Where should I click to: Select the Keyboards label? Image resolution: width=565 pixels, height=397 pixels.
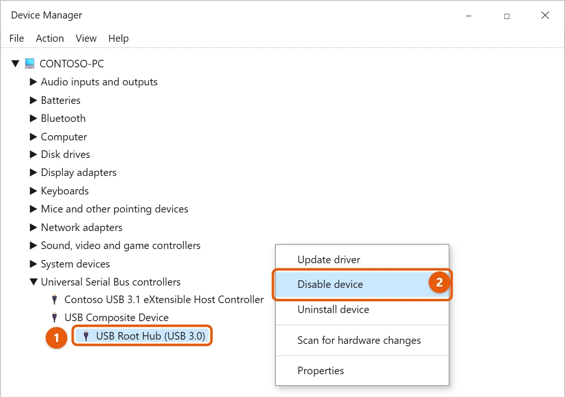(x=65, y=191)
